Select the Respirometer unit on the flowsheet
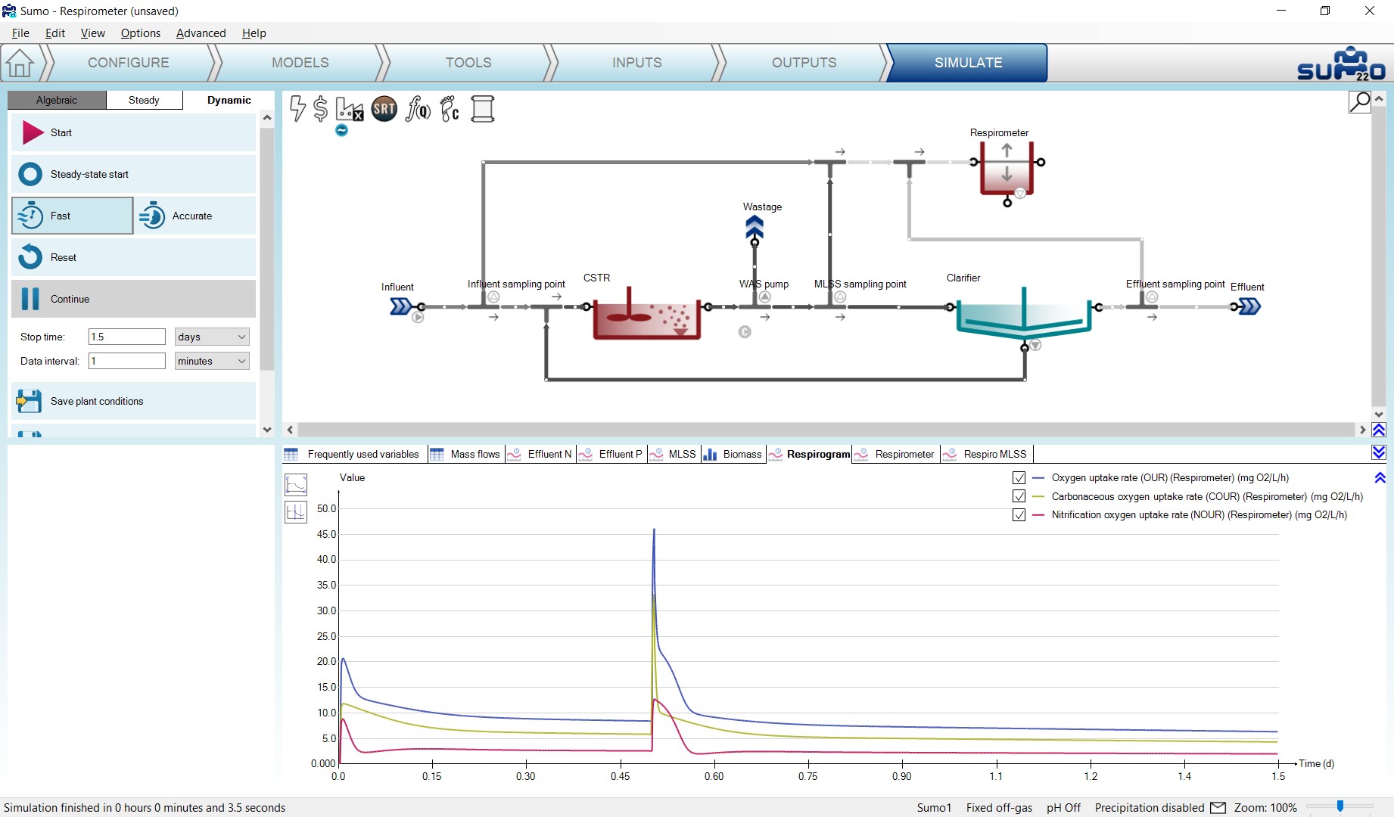Screen dimensions: 1394x817 tap(1007, 169)
